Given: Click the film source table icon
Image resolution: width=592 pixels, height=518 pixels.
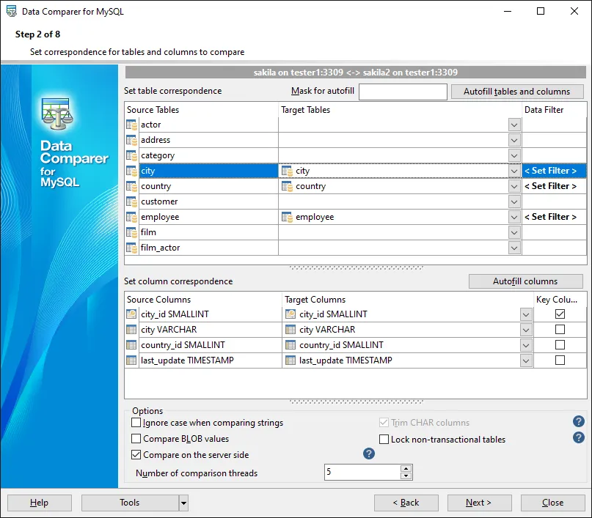Looking at the screenshot, I should click(x=131, y=232).
